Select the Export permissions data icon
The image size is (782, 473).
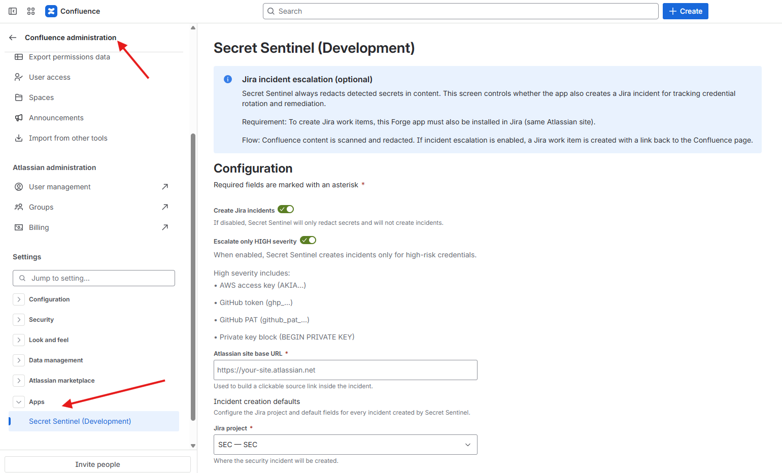coord(18,56)
